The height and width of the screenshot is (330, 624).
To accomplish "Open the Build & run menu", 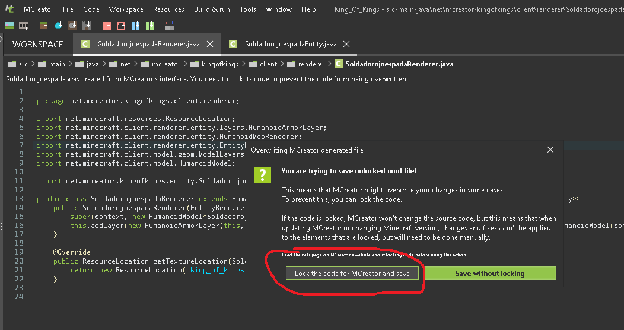I will pyautogui.click(x=212, y=9).
